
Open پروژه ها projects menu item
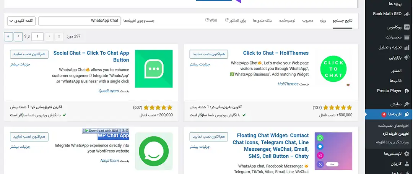[x=395, y=4]
